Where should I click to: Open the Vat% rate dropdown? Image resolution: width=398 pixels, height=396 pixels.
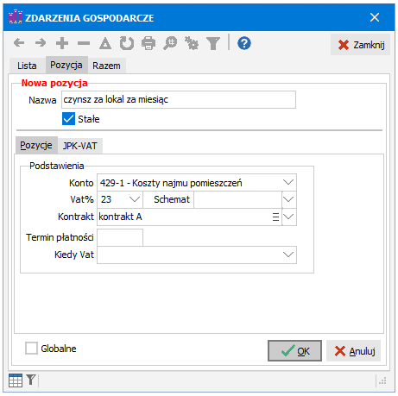point(135,199)
